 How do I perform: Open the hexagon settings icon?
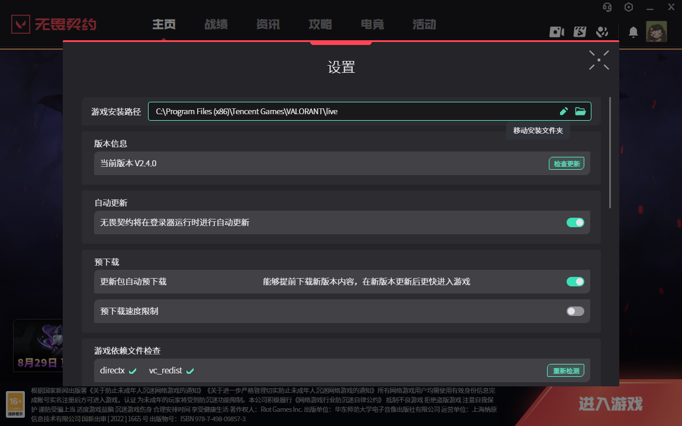(x=629, y=7)
